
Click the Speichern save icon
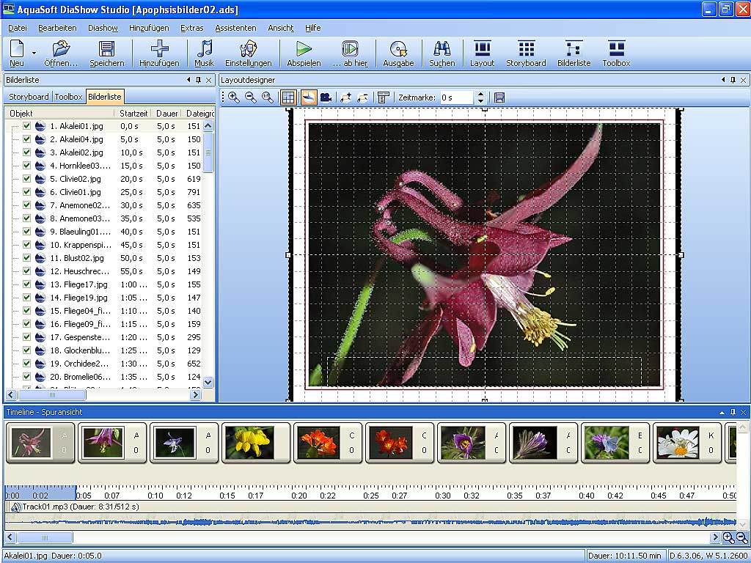(107, 54)
